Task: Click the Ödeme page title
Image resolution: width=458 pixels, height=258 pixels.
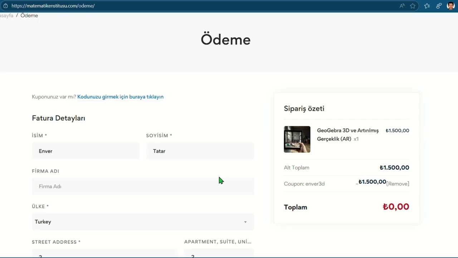Action: pos(225,39)
